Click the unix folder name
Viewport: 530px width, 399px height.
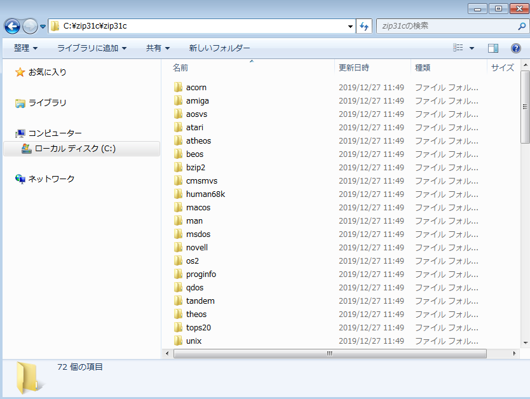pos(194,341)
